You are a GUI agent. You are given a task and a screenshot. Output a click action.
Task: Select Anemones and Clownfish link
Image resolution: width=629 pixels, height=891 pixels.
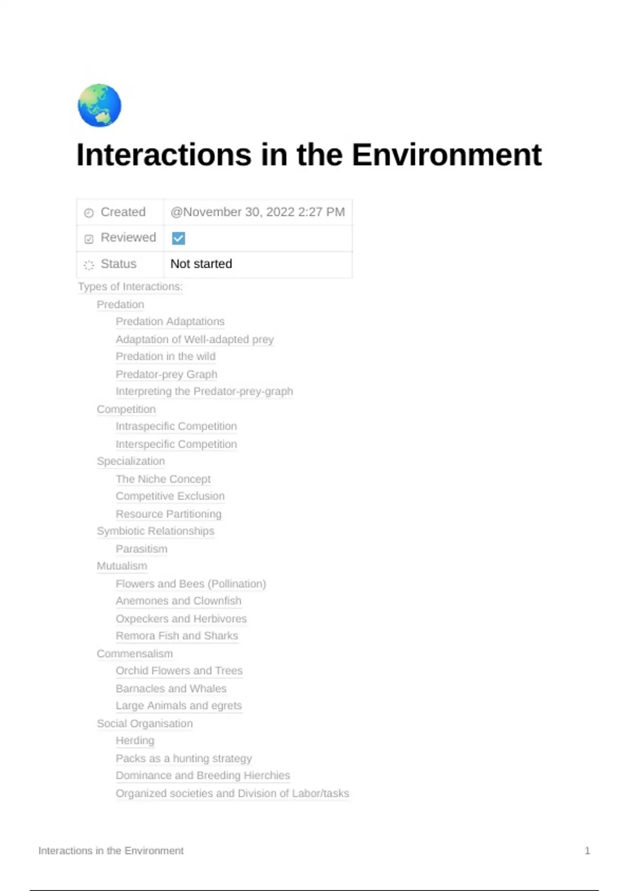click(178, 601)
